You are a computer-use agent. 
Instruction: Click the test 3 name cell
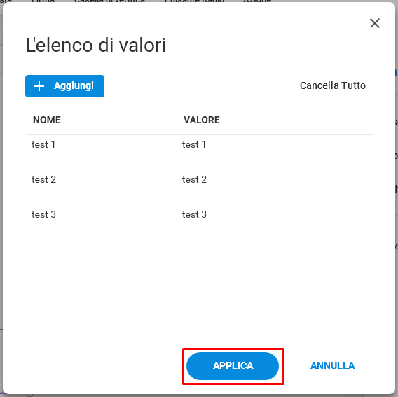coord(43,215)
